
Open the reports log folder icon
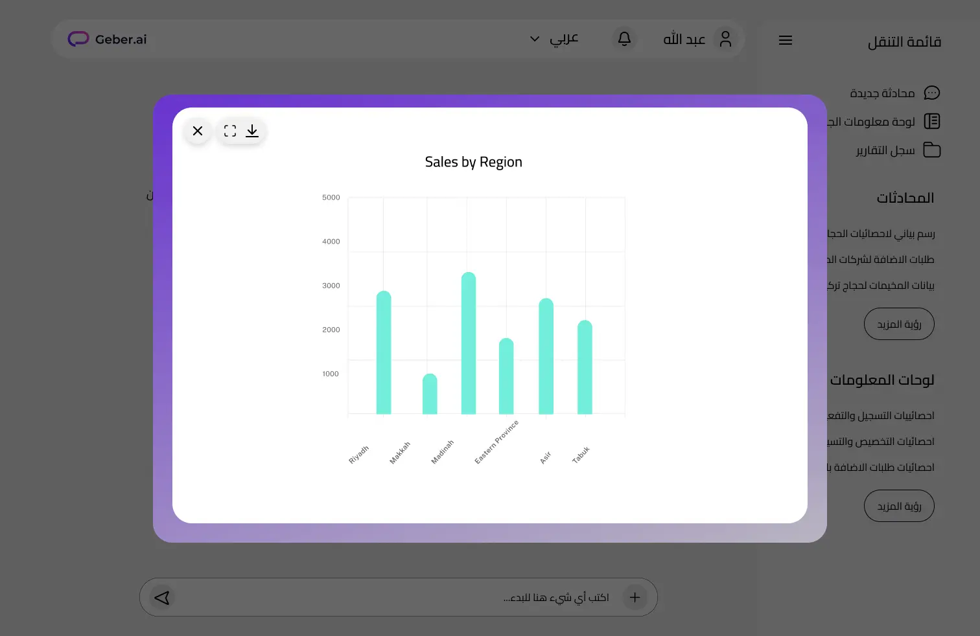[x=932, y=150]
